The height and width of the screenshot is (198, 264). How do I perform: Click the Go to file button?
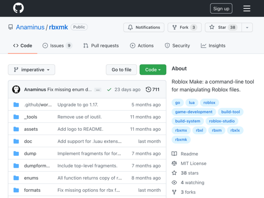click(x=121, y=70)
